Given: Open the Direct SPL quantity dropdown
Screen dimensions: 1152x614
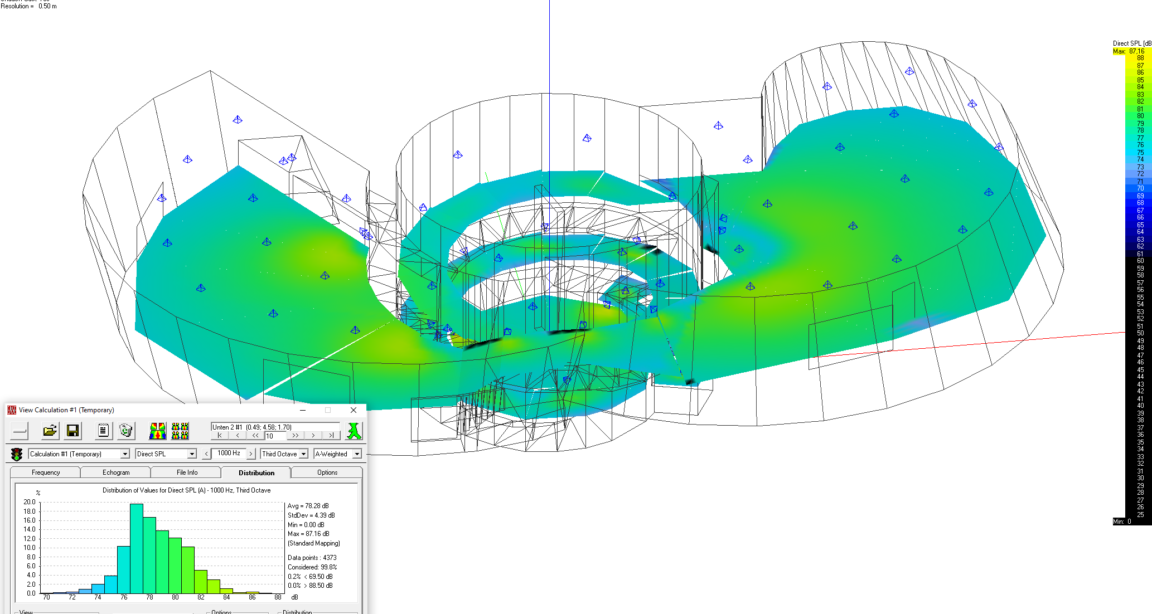Looking at the screenshot, I should 192,454.
